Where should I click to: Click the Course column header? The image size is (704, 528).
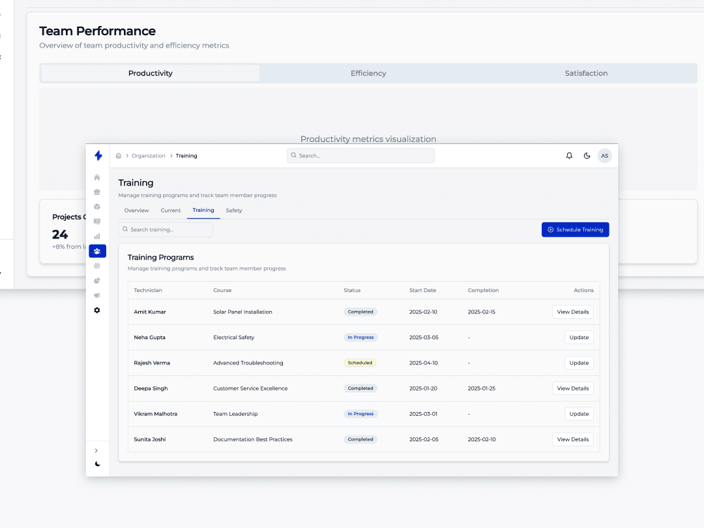click(222, 291)
